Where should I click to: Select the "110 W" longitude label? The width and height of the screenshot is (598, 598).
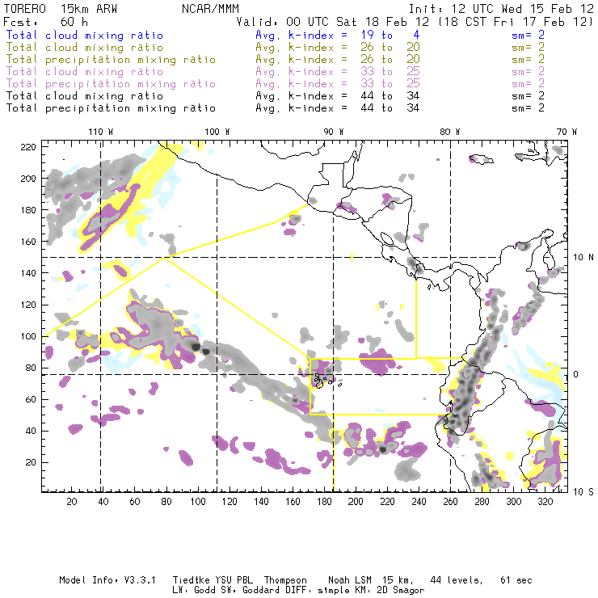[x=101, y=132]
